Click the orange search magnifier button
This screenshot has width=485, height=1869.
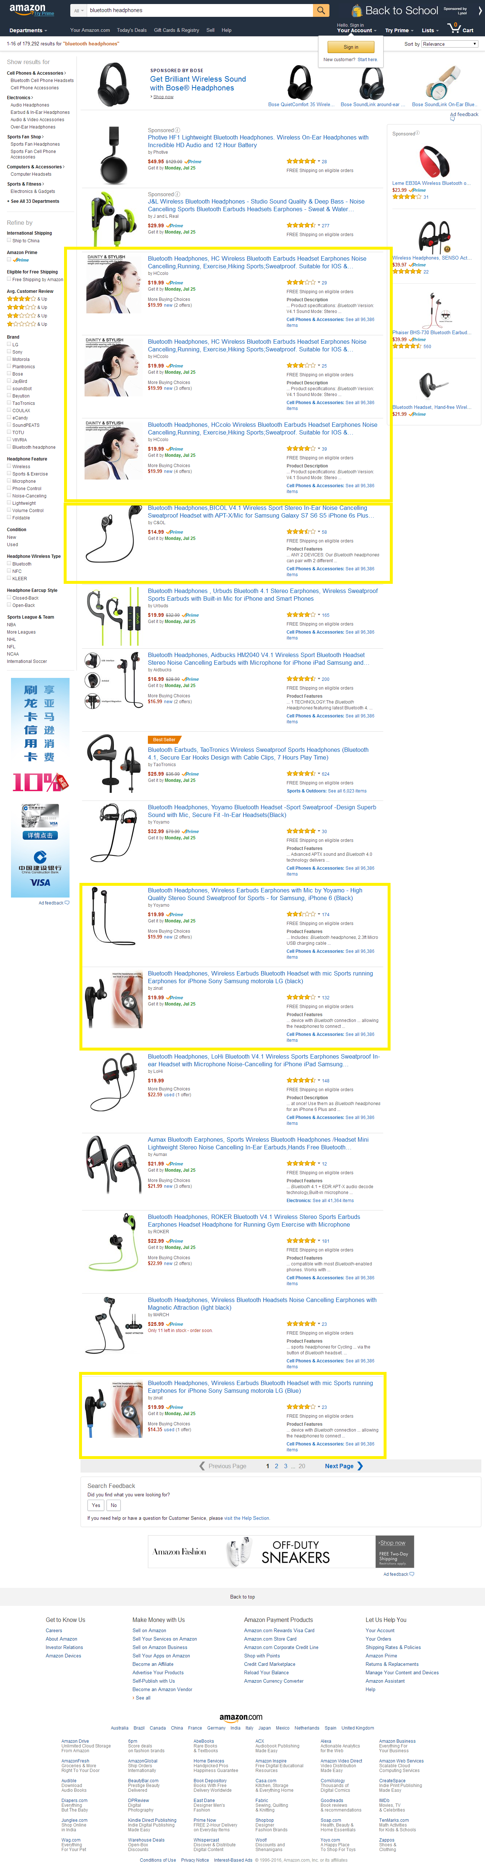tap(321, 10)
